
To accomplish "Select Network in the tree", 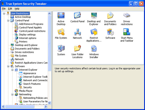I will pos(19,59).
